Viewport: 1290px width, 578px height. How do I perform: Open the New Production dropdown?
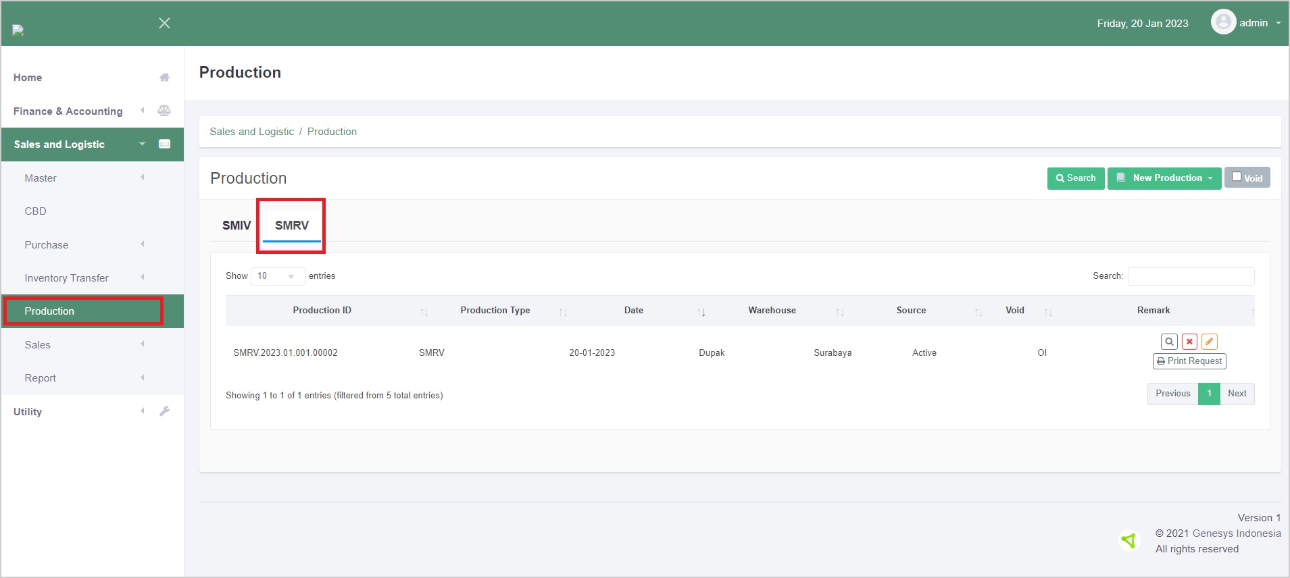pyautogui.click(x=1164, y=178)
